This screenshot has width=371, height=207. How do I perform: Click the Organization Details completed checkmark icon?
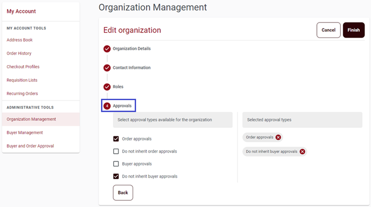107,49
